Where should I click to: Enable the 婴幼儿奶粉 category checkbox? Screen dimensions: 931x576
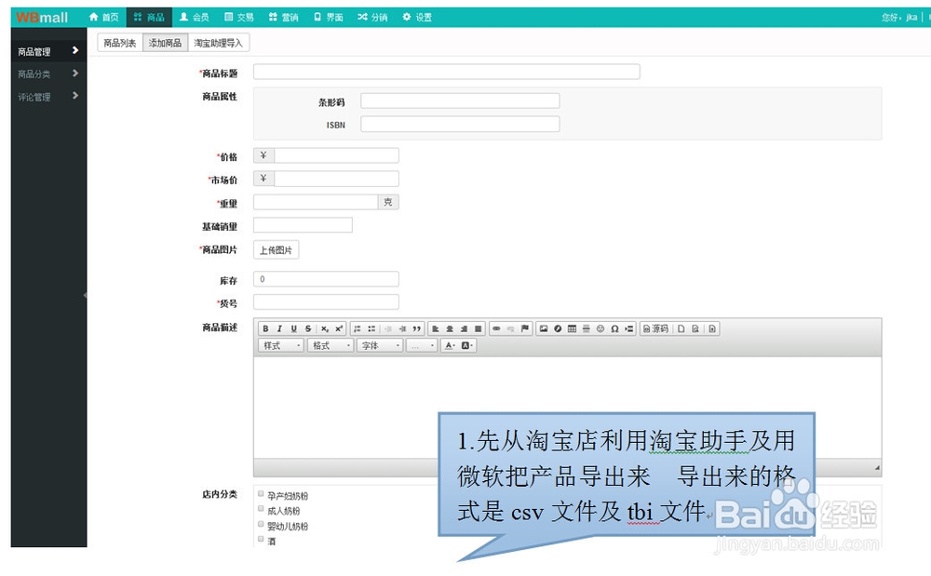click(x=261, y=524)
